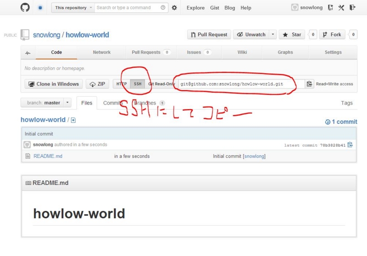This screenshot has width=367, height=256.
Task: Create new repository icon in header
Action: pyautogui.click(x=330, y=7)
